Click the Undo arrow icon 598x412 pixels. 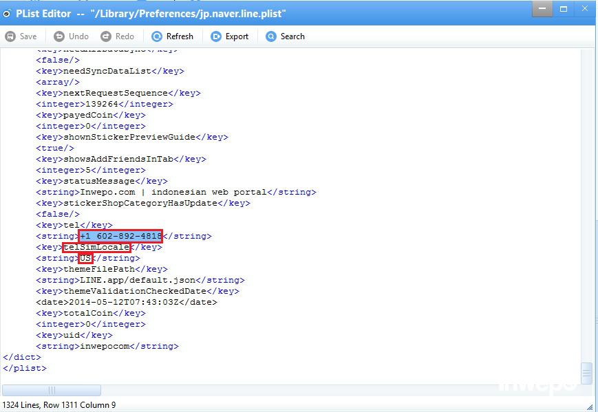[59, 36]
